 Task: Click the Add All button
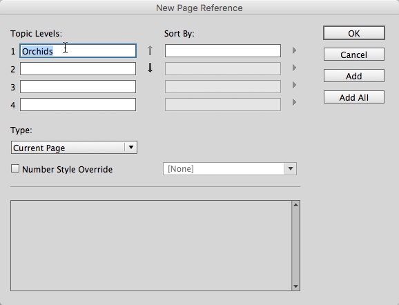click(x=354, y=97)
